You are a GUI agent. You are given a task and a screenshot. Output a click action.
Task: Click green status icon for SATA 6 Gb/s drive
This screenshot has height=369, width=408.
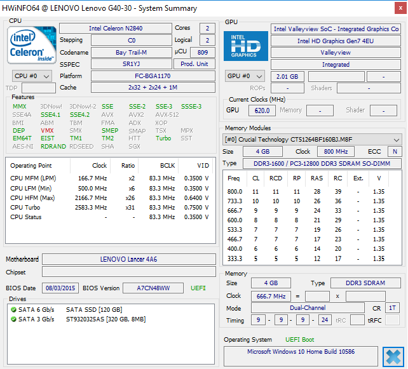click(13, 310)
